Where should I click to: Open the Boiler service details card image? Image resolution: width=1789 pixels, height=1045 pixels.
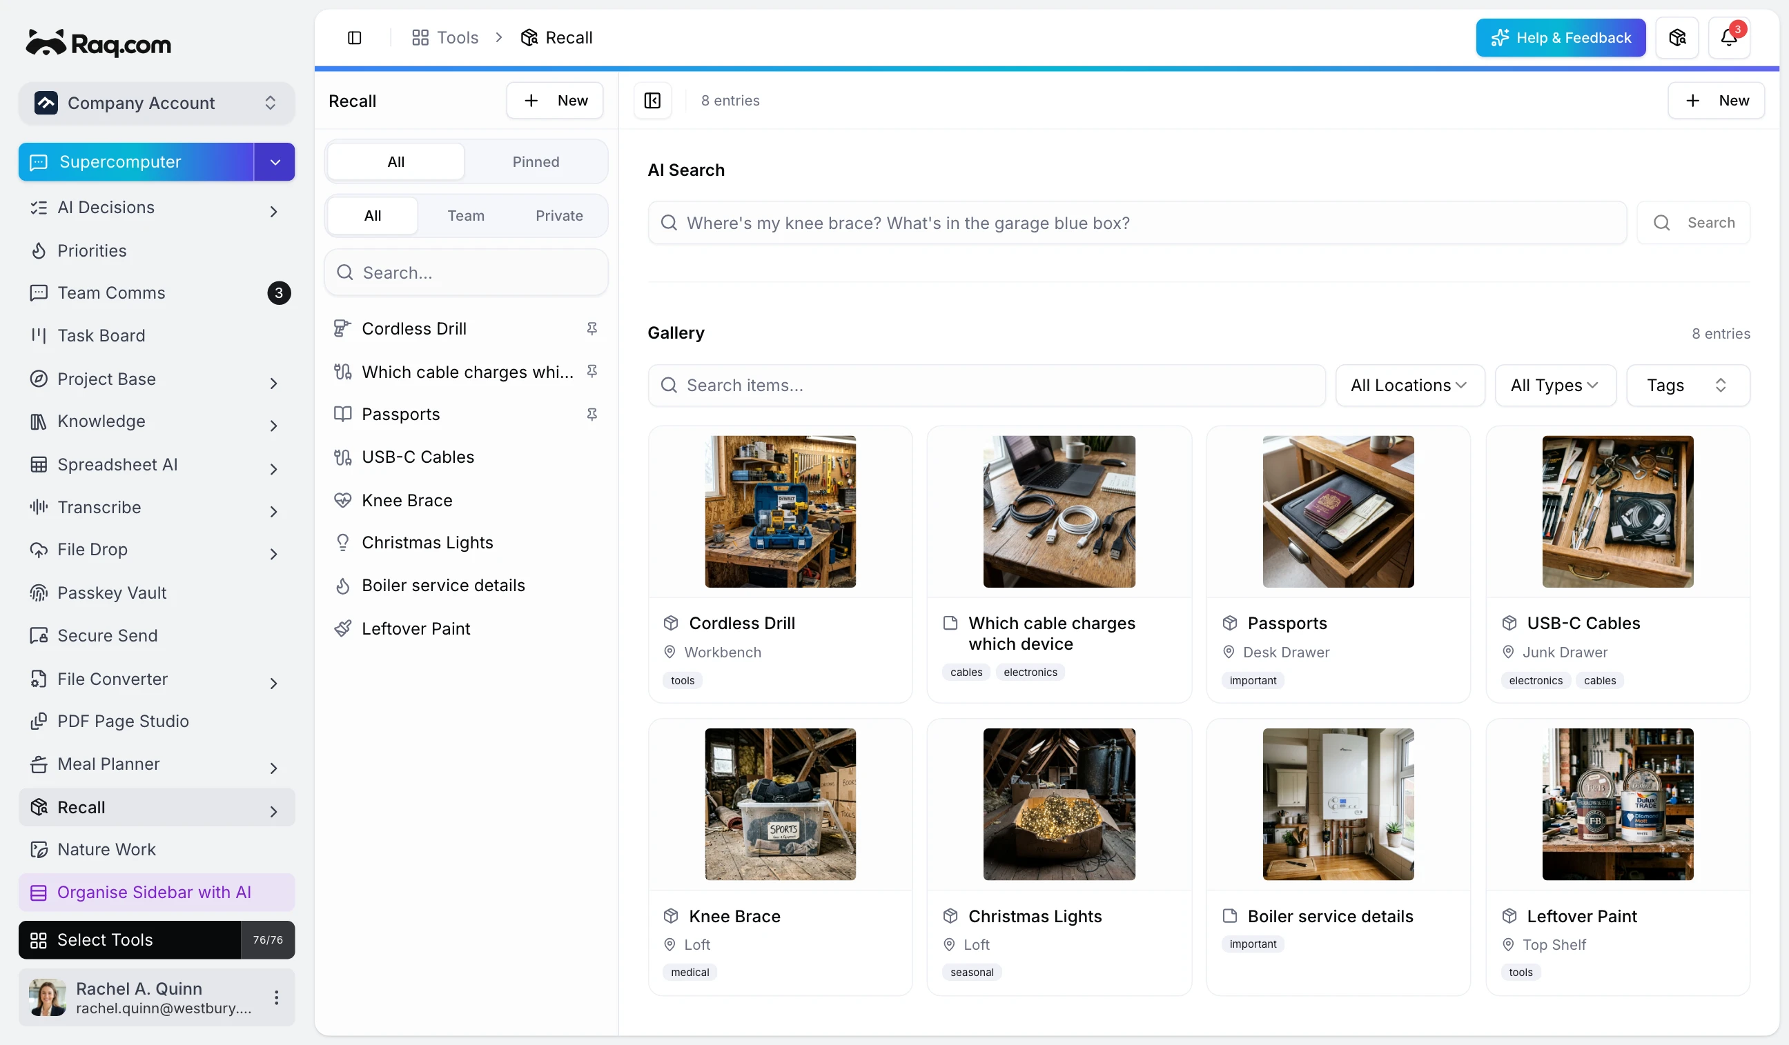click(x=1338, y=804)
